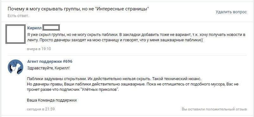The width and height of the screenshot is (254, 117).
Task: Click the "Удалить вопрос" link
Action: [231, 12]
